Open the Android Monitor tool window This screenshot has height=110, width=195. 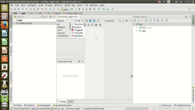coord(63,105)
